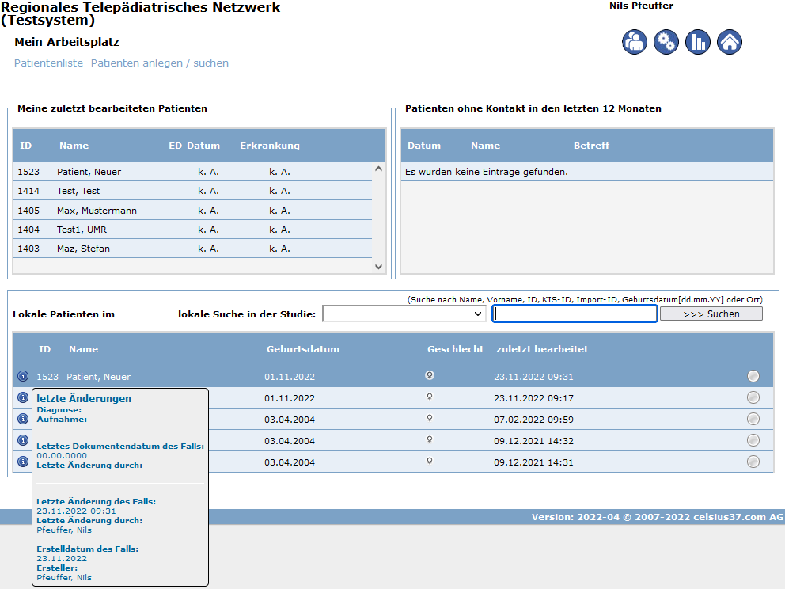Click 23.11.2022 09:31 last edited cell
The image size is (785, 589).
533,377
